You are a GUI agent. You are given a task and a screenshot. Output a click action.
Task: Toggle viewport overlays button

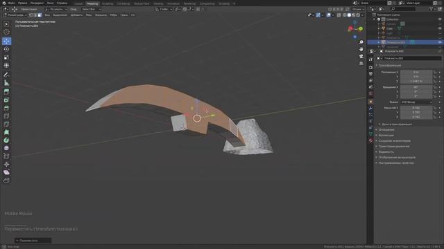(328, 15)
